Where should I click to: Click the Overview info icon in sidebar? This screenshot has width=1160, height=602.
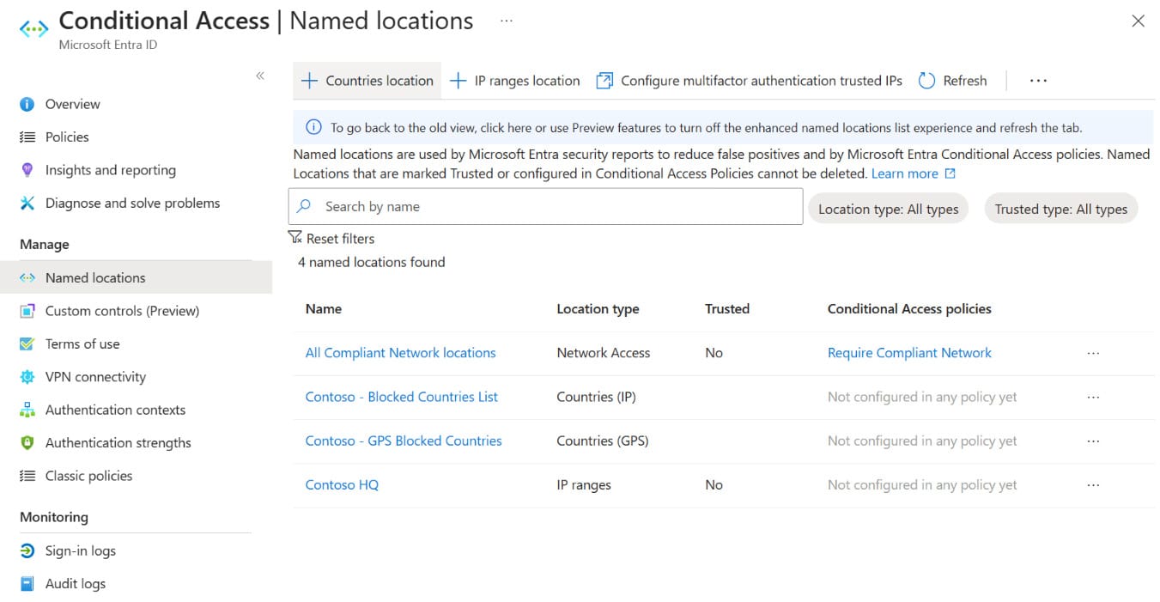pyautogui.click(x=27, y=104)
